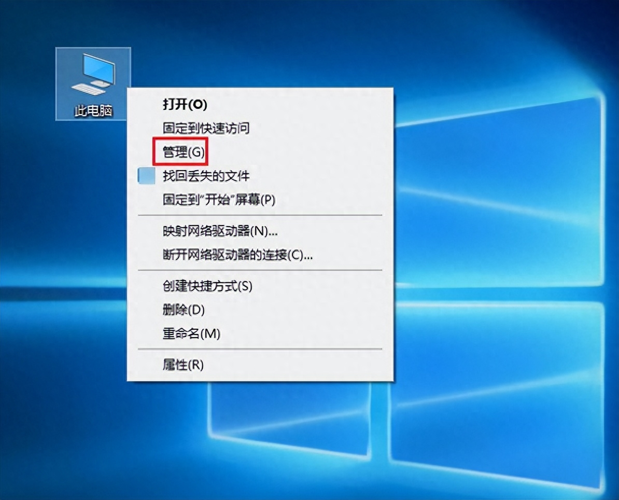Open 管理(G) from the context menu
Image resolution: width=619 pixels, height=500 pixels.
point(184,152)
